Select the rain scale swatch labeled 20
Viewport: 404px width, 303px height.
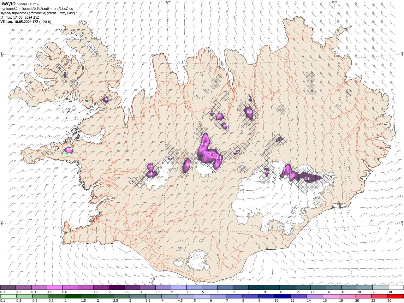click(x=363, y=296)
